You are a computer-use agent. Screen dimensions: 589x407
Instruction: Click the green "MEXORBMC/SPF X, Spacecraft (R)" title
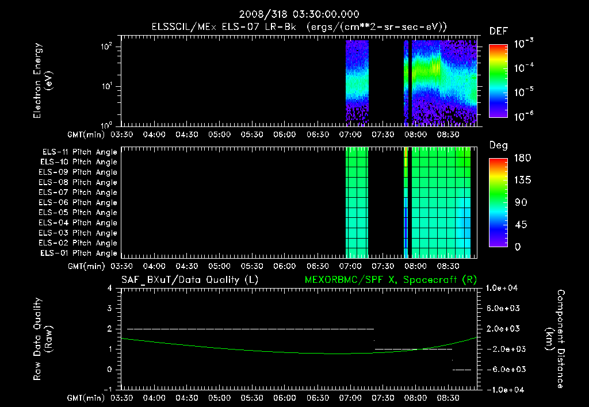click(391, 280)
